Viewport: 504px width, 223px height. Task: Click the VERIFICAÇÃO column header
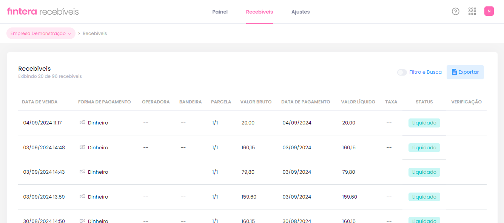coord(466,102)
